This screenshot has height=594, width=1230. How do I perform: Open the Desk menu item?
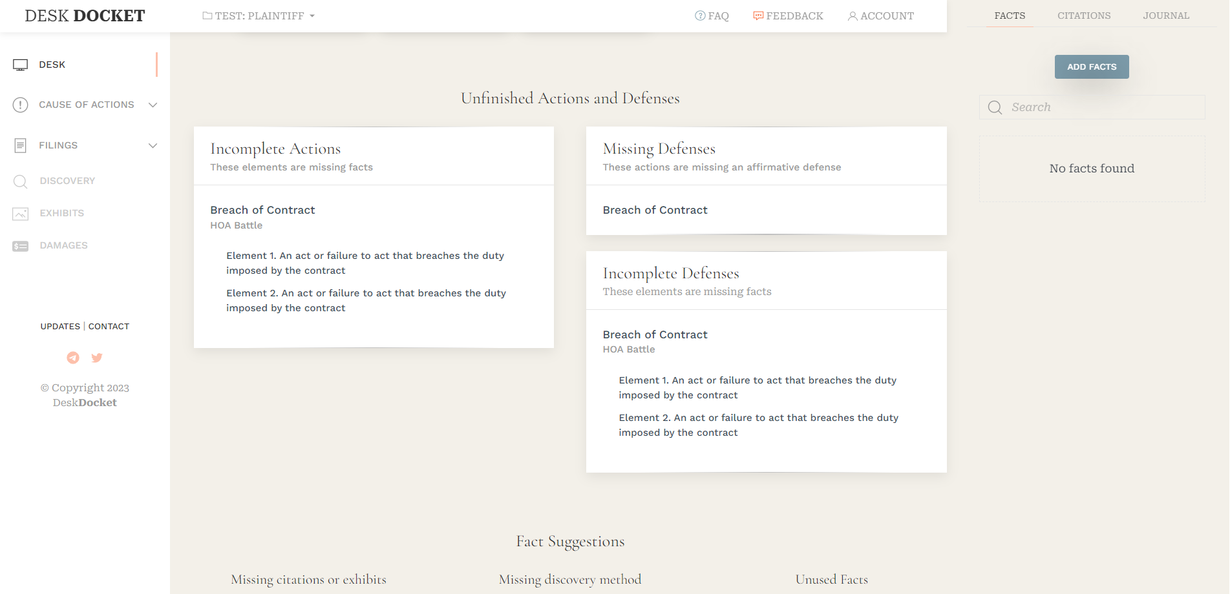[52, 65]
